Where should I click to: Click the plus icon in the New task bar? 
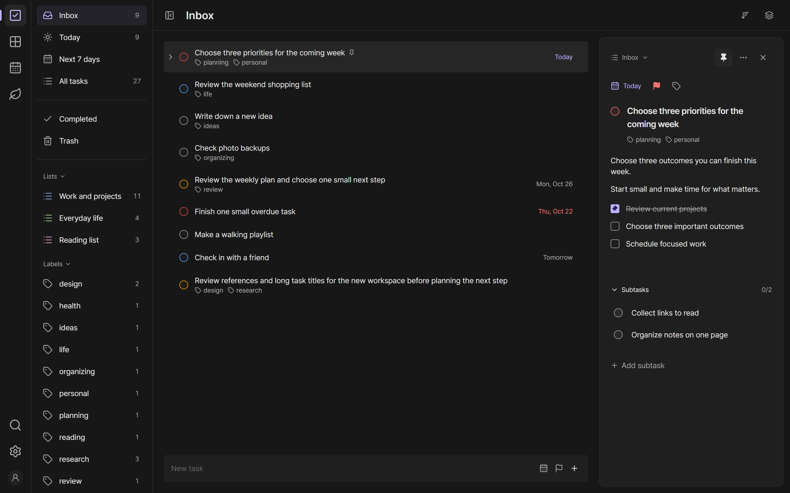[574, 468]
